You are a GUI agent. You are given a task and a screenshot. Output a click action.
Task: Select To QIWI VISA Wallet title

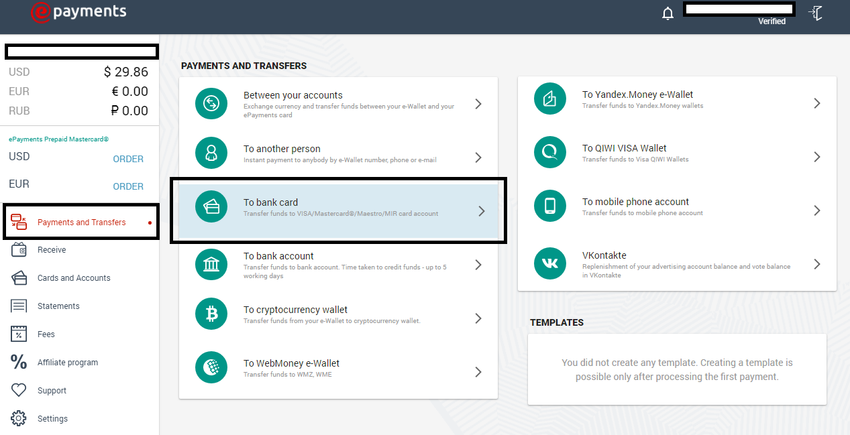(x=625, y=148)
